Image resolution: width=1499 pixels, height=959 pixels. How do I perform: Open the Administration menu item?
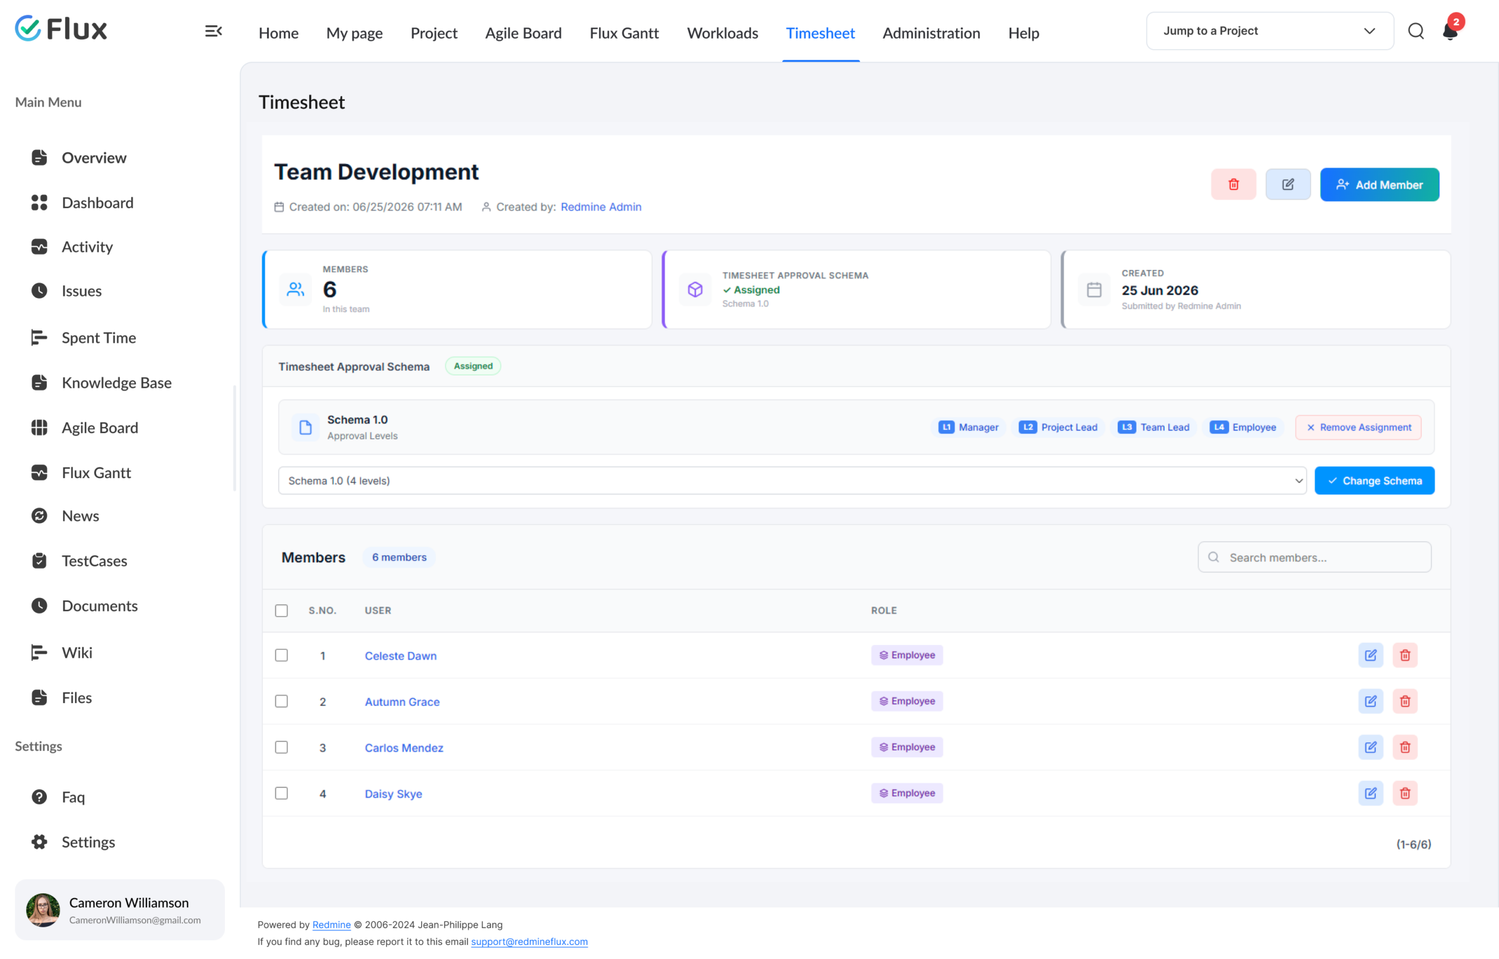pyautogui.click(x=931, y=33)
